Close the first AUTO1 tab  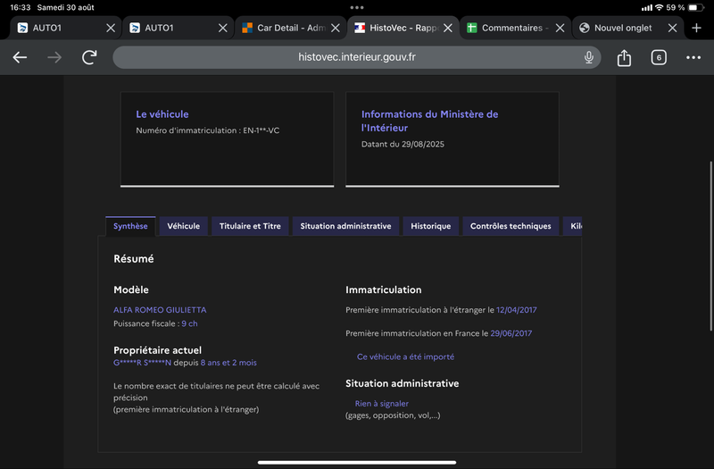coord(111,28)
